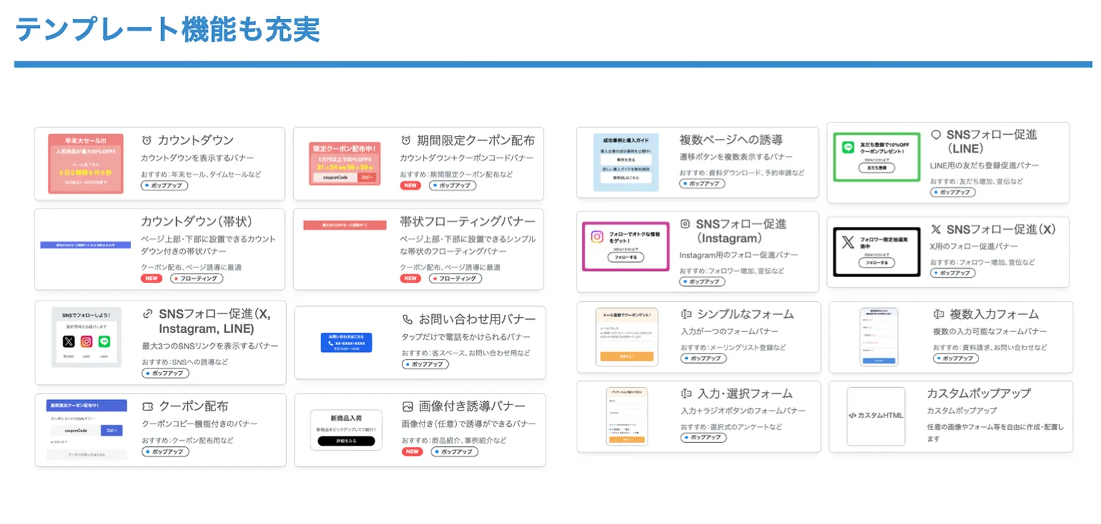Click text 最大3つのSNSリンクを表示するバナー
The image size is (1101, 524).
(x=210, y=346)
